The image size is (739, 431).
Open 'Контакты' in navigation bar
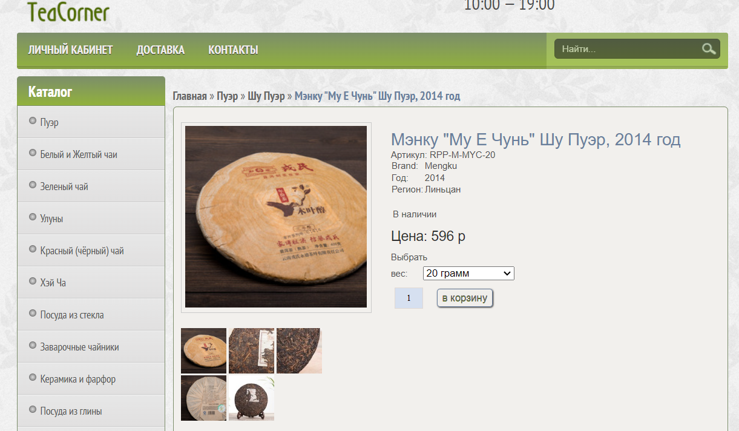233,50
